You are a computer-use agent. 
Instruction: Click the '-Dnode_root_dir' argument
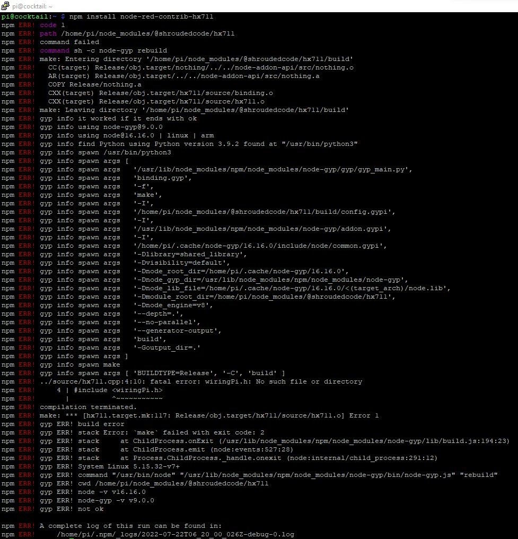[241, 271]
